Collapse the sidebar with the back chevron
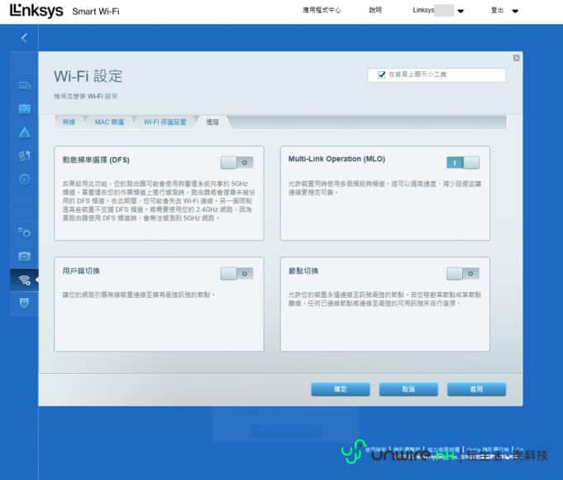This screenshot has width=563, height=480. coord(24,38)
